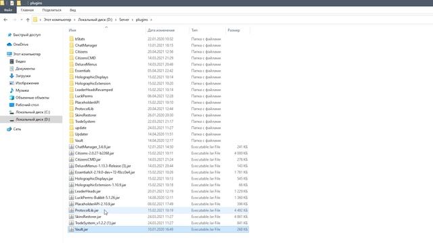This screenshot has width=433, height=243.
Task: Click the HolographicDisplays folder icon
Action: pyautogui.click(x=72, y=77)
